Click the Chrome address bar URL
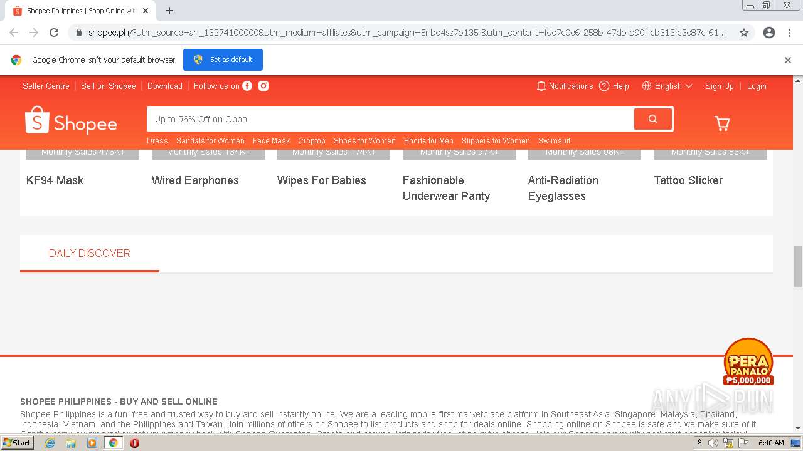Viewport: 803px width, 451px height. point(407,33)
